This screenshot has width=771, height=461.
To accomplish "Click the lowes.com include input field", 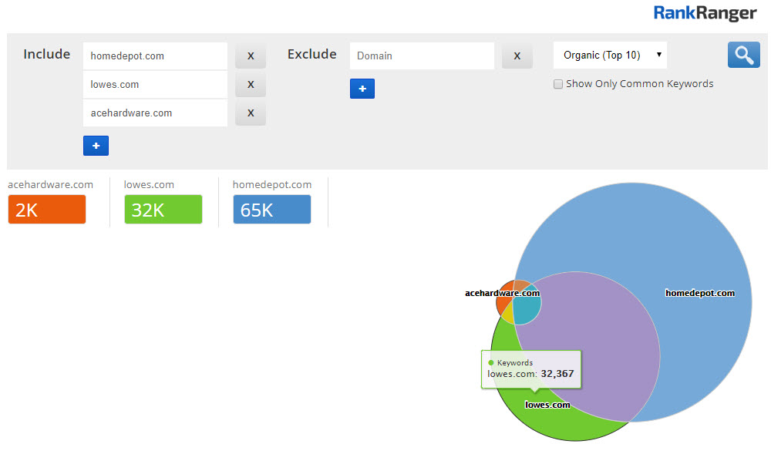I will [x=155, y=84].
